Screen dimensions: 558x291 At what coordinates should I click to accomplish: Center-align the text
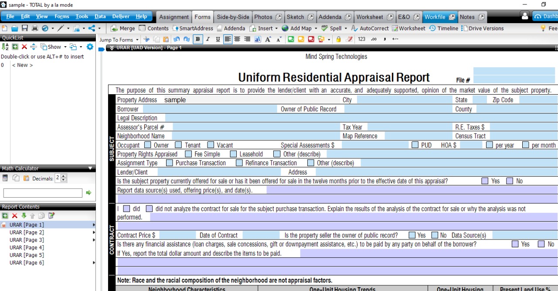click(x=238, y=39)
